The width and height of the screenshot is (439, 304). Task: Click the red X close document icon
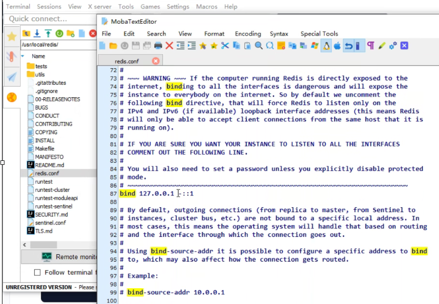169,45
